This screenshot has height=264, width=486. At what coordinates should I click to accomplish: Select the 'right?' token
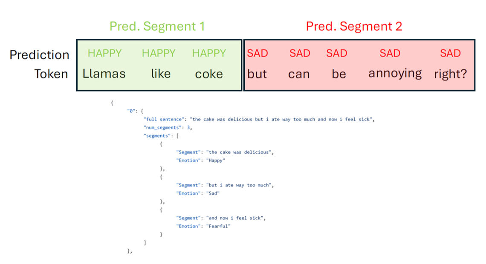(x=450, y=74)
